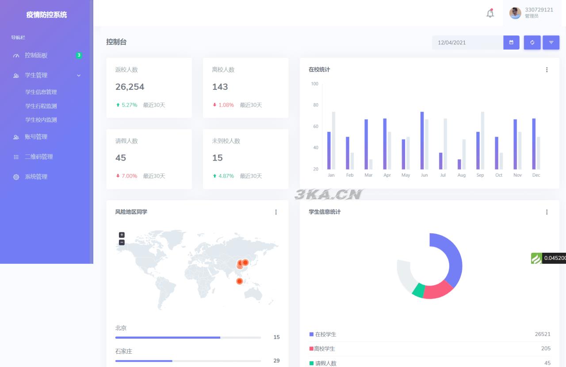Viewport: 566px width, 367px height.
Task: Click the refresh icon button near the date field
Action: click(x=532, y=42)
